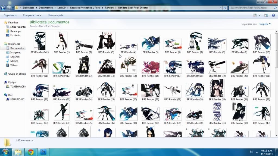Select BRS Render (30) thumbnail
Image resolution: width=278 pixels, height=156 pixels.
(x=217, y=88)
